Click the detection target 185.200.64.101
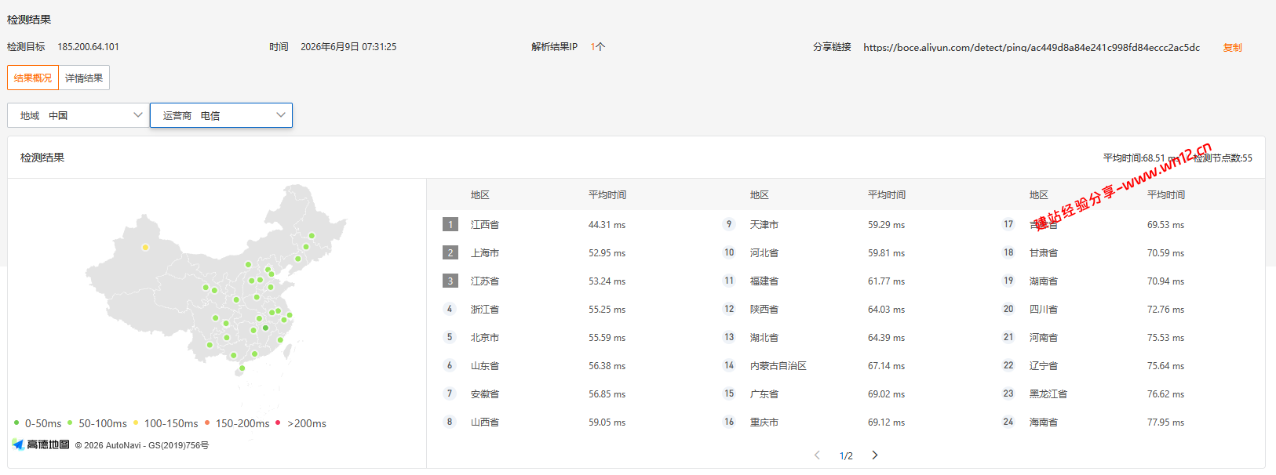Image resolution: width=1276 pixels, height=475 pixels. point(88,47)
